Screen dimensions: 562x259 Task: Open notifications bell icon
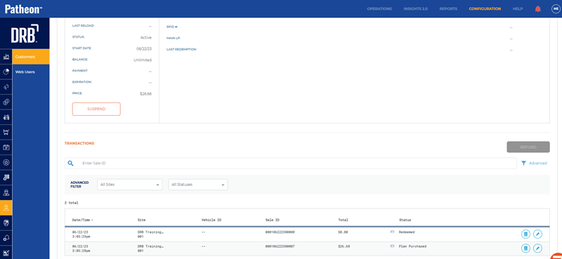[537, 9]
